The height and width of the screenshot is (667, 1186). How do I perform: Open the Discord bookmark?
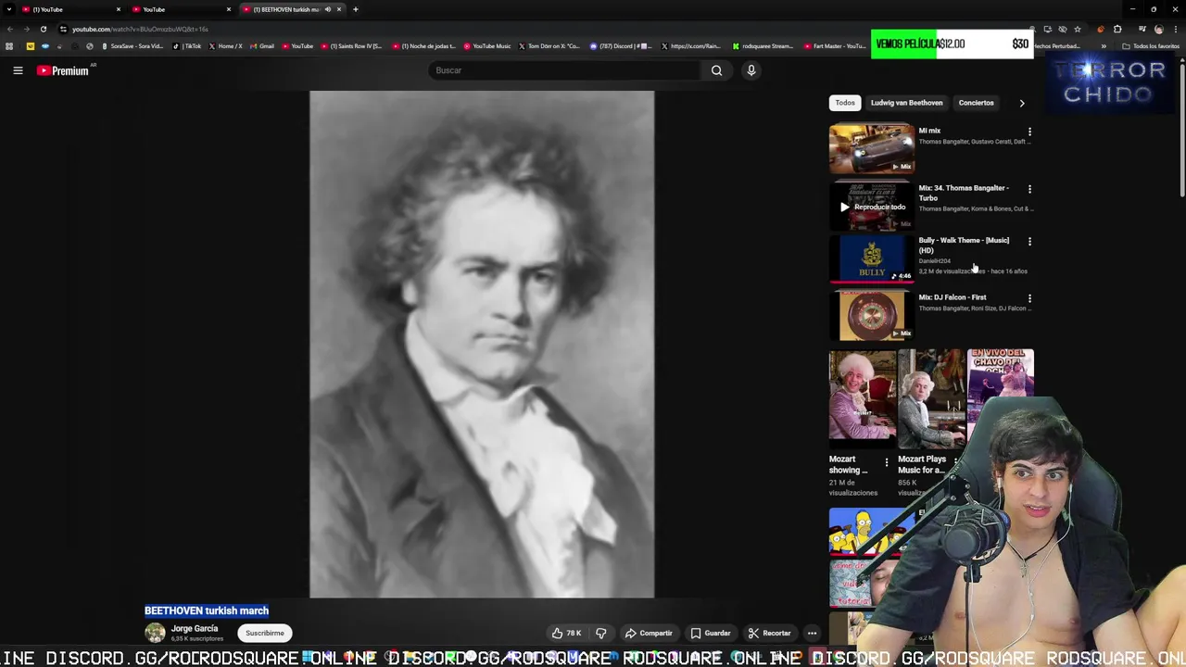(x=621, y=46)
